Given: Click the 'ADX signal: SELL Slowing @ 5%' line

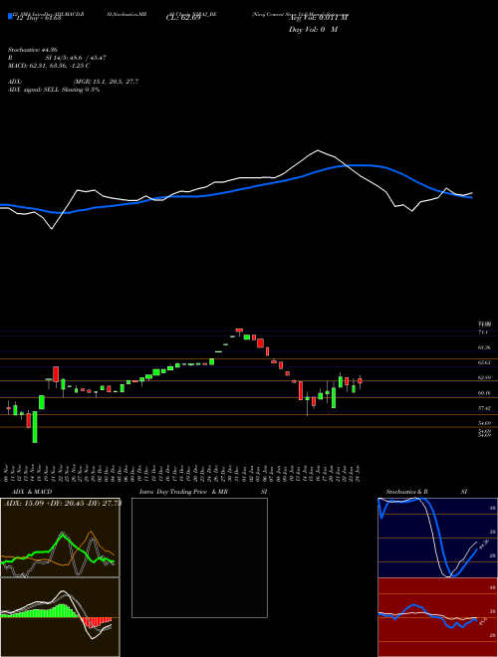Looking at the screenshot, I should coord(54,90).
